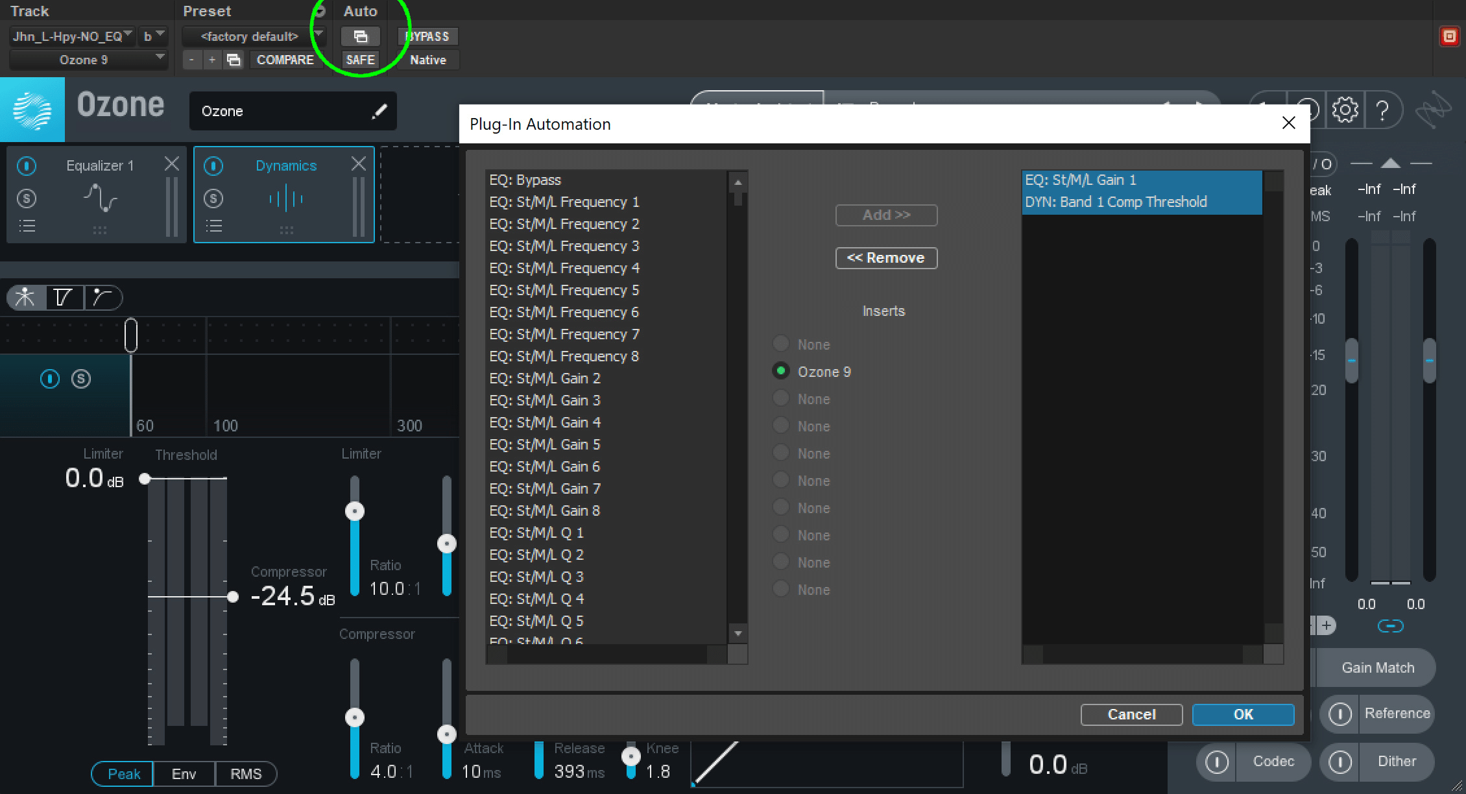Toggle Equalizer 1 module power
1466x794 pixels.
27,166
